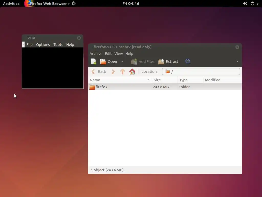
Task: Close the VBA window
Action: pyautogui.click(x=79, y=38)
